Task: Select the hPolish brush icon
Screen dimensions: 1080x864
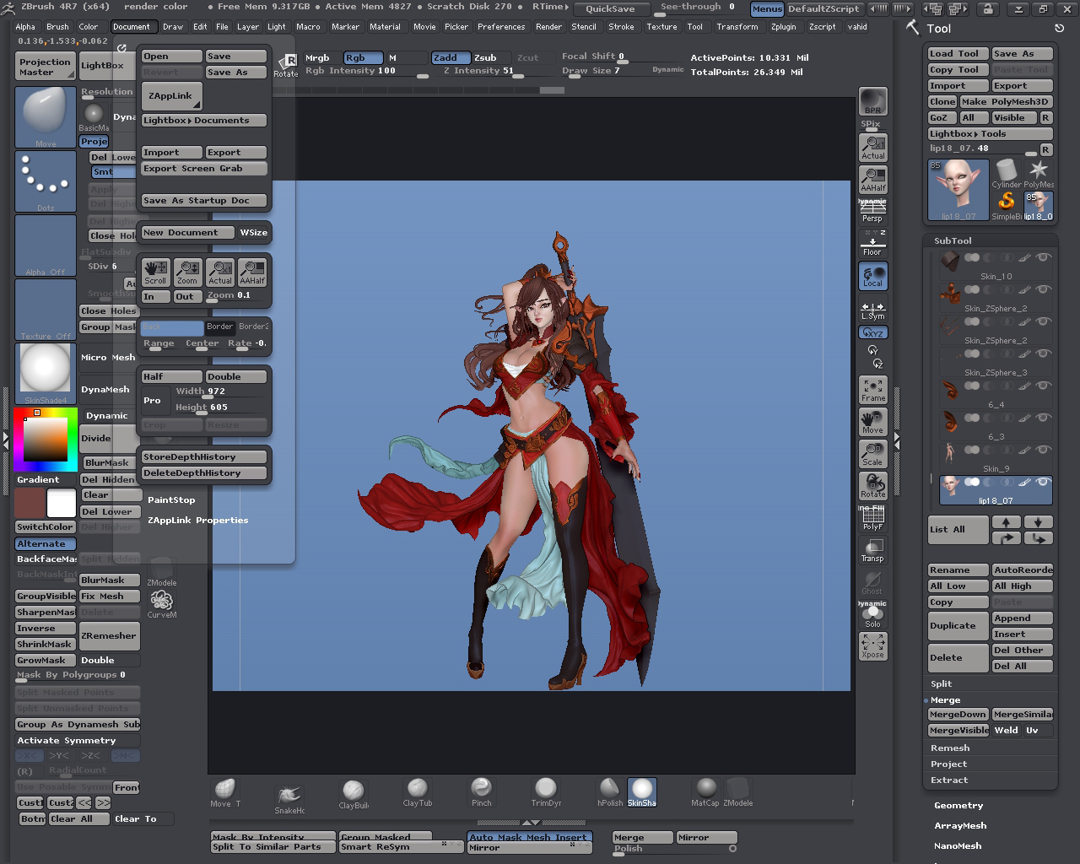Action: [x=609, y=792]
